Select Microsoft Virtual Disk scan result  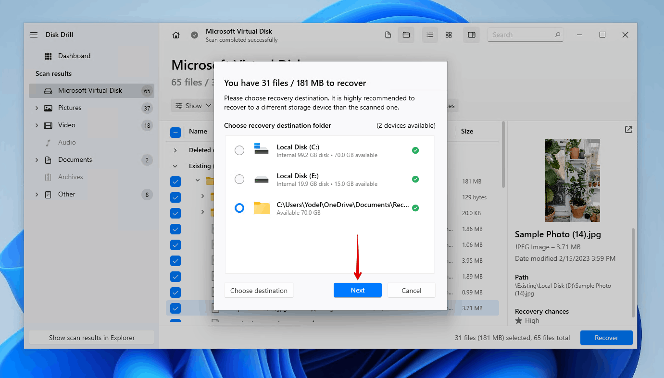(91, 91)
